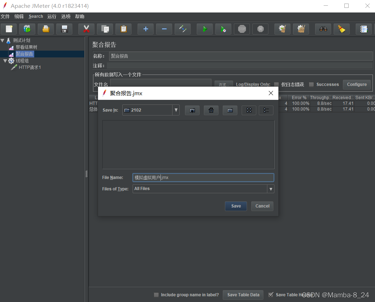Click the Shutdown test icon
Viewport: 375px width, 302px height.
tap(261, 29)
